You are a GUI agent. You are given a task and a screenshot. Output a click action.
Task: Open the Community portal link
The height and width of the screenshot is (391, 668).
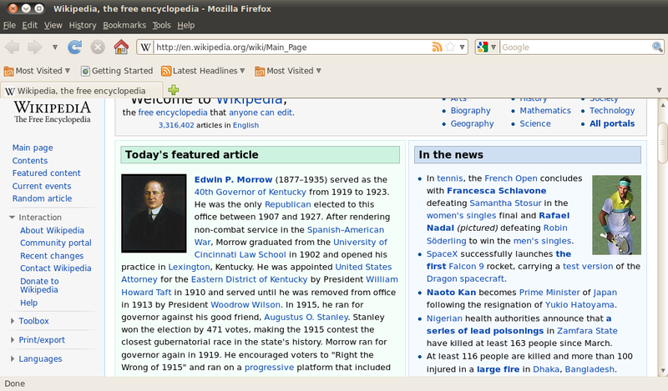56,243
